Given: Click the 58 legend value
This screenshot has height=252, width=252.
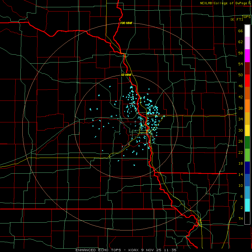Looking at the screenshot, I should click(x=241, y=53).
